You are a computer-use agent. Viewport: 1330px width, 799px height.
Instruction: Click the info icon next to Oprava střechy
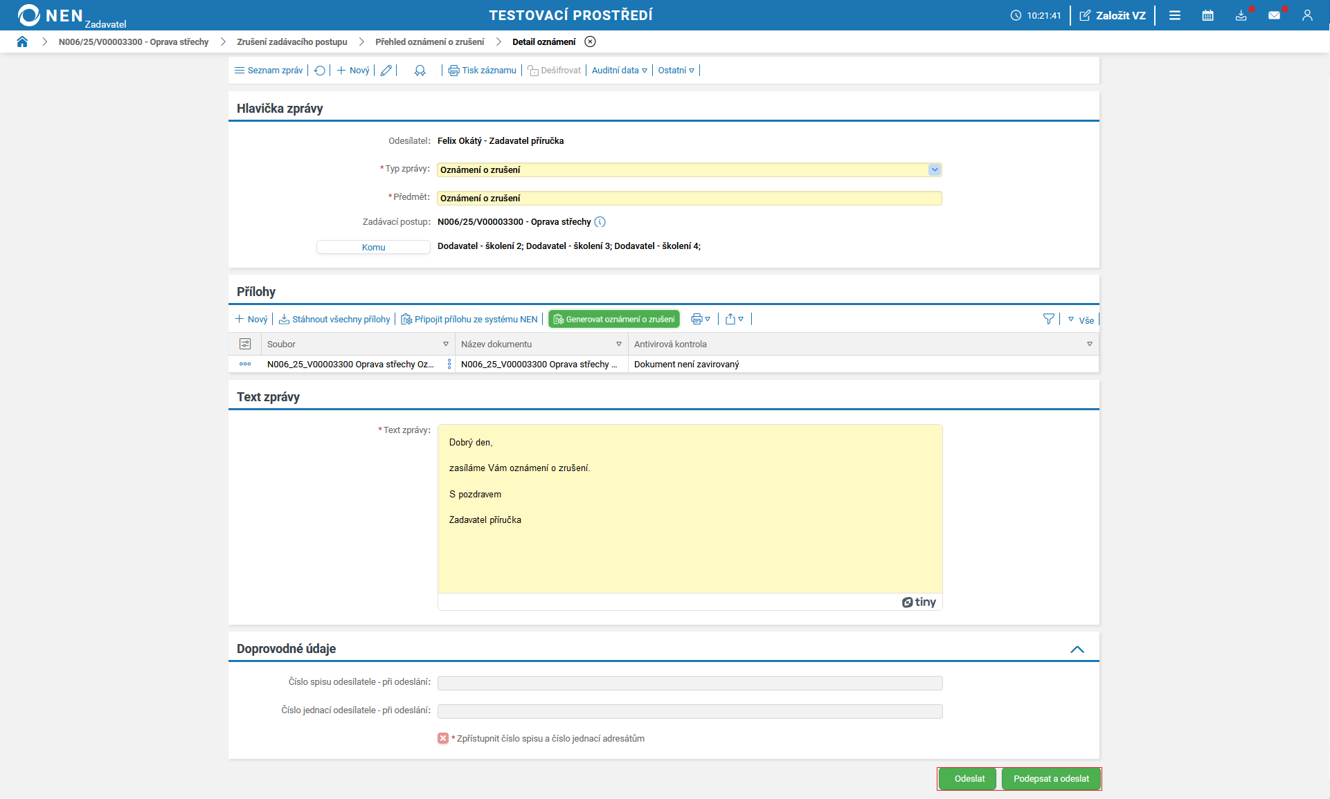(x=600, y=222)
